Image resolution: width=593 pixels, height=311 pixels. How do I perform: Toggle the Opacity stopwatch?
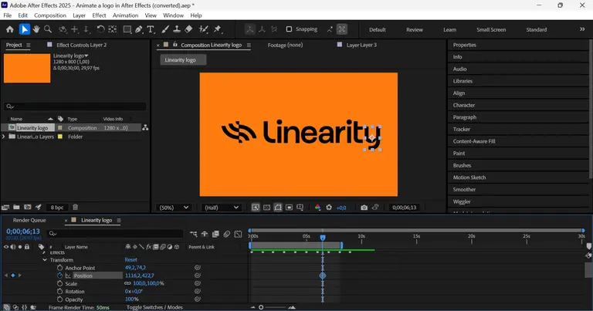point(59,299)
